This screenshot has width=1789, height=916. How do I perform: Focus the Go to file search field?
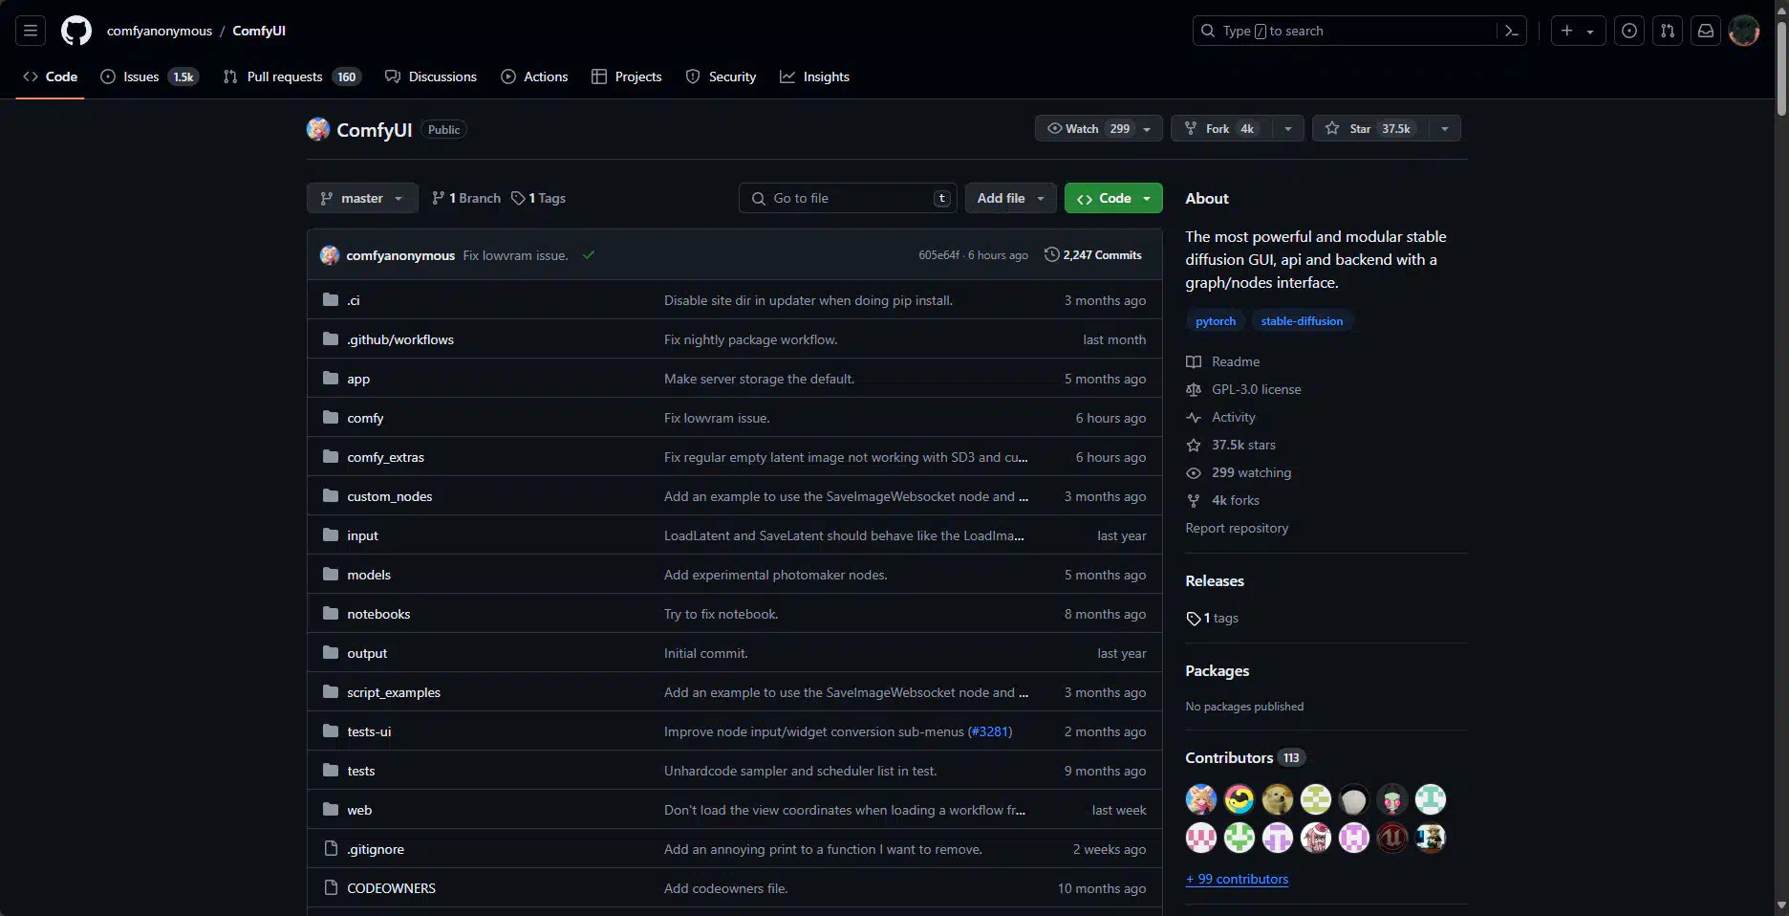[846, 198]
